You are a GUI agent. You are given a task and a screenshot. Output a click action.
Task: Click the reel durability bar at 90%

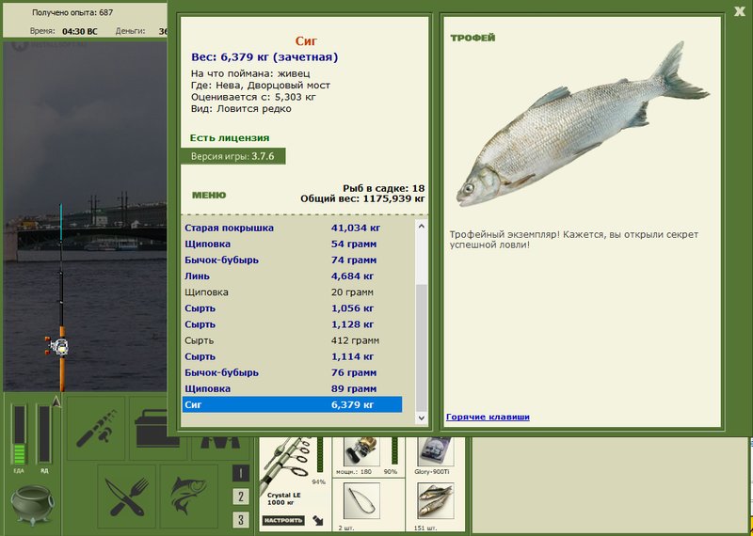pyautogui.click(x=394, y=450)
